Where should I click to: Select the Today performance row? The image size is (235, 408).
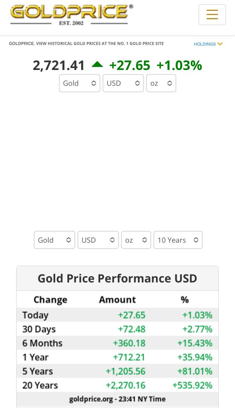[117, 315]
